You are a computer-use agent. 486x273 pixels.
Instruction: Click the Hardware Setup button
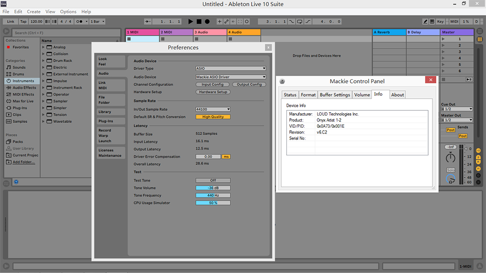213,92
